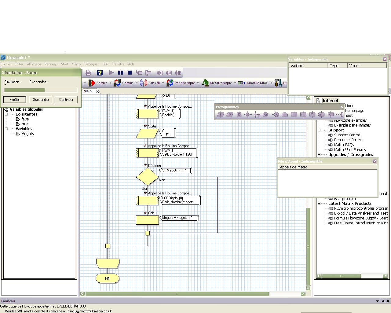Select the Delay pictogram in Pictogrammes
391x313 pixels.
tap(239, 115)
